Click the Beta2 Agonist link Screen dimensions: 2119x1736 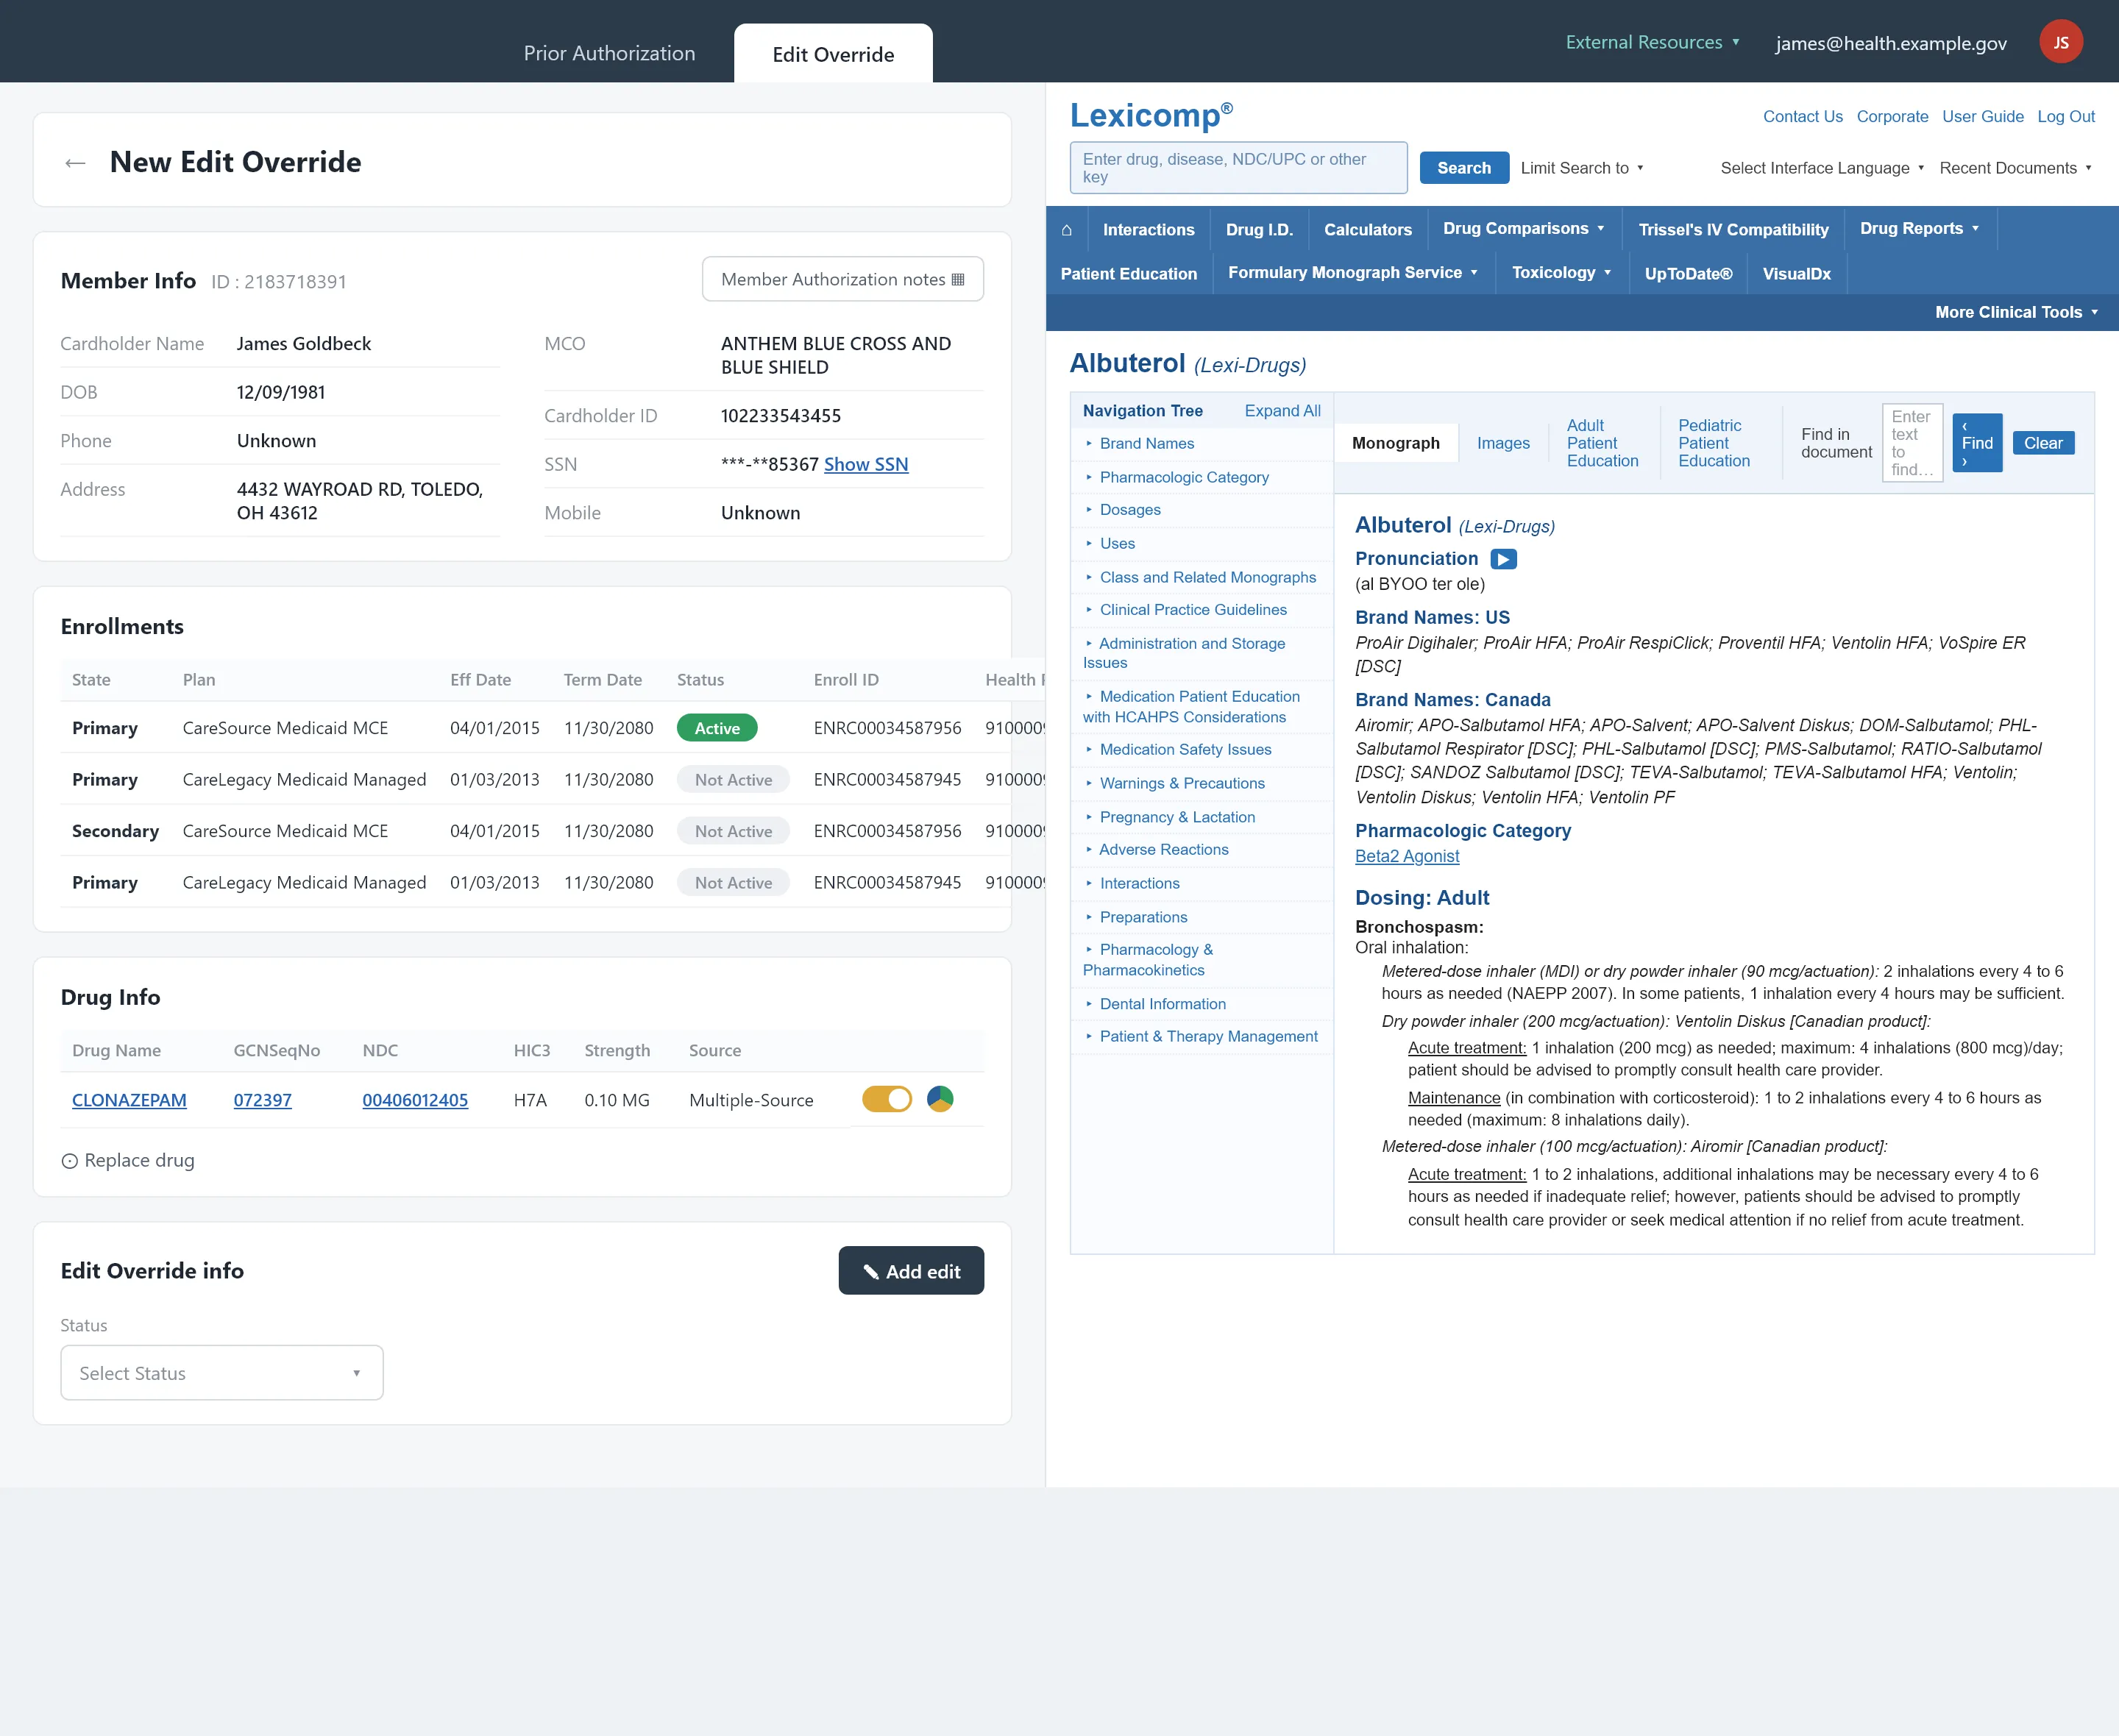(1407, 856)
